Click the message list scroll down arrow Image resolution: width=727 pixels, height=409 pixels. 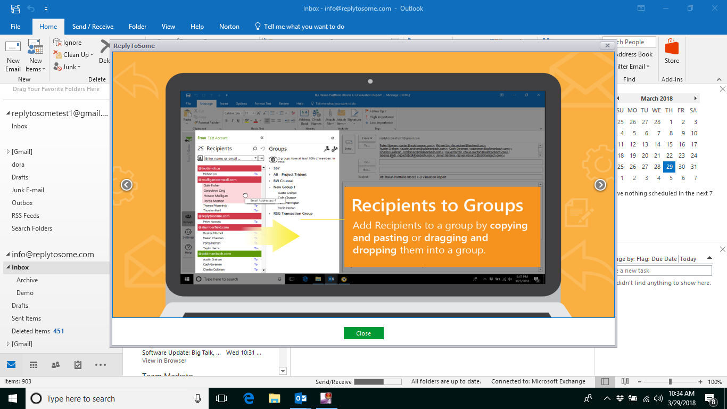283,371
